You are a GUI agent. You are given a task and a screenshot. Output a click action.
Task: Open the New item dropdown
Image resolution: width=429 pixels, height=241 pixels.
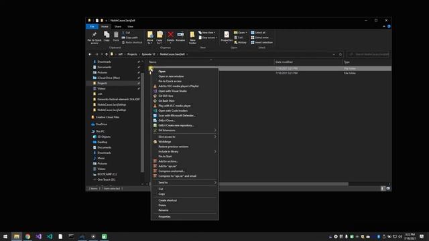[x=207, y=33]
